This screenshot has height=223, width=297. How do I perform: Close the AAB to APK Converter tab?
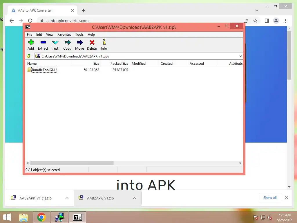pos(72,10)
